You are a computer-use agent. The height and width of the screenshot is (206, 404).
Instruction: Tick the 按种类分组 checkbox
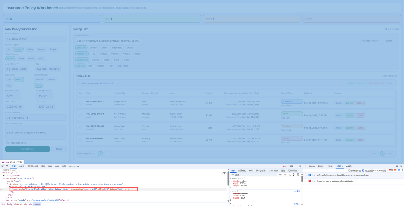(349, 170)
